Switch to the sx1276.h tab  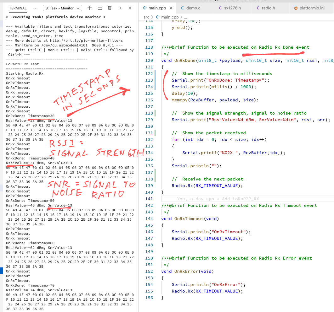click(x=233, y=8)
